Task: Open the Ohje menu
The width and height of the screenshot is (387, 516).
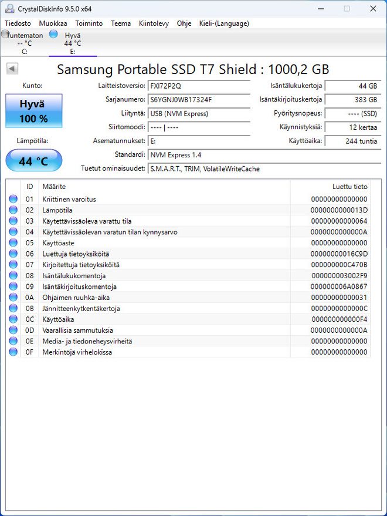Action: (x=184, y=23)
